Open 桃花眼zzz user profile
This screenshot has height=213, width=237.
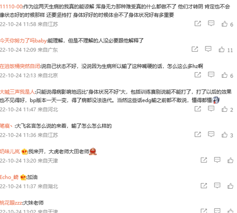point(11,203)
